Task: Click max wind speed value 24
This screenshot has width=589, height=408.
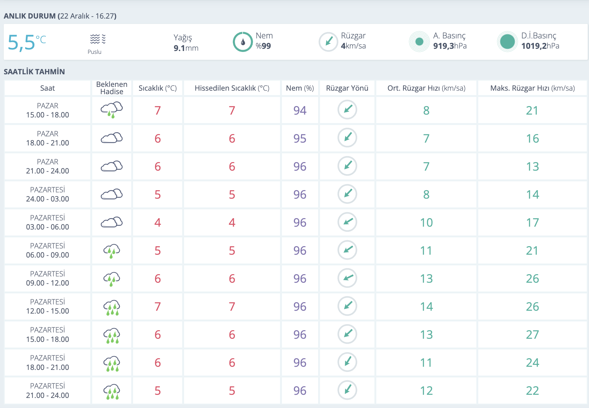Action: (x=532, y=363)
